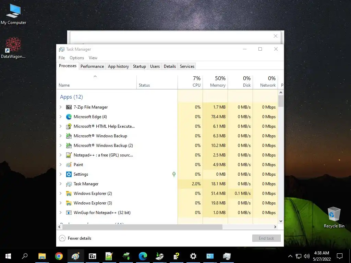Switch to Settings gear in the taskbar
This screenshot has height=263, width=351.
click(193, 256)
